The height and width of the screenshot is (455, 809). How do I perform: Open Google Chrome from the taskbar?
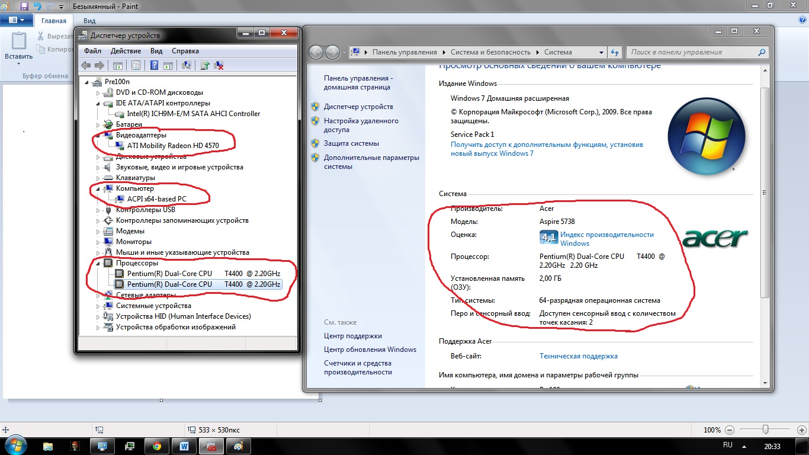pos(157,446)
